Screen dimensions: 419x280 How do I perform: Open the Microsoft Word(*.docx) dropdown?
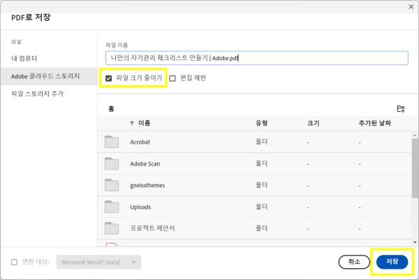click(x=98, y=262)
